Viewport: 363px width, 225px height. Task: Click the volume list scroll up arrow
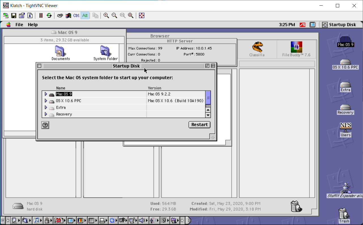point(208,110)
